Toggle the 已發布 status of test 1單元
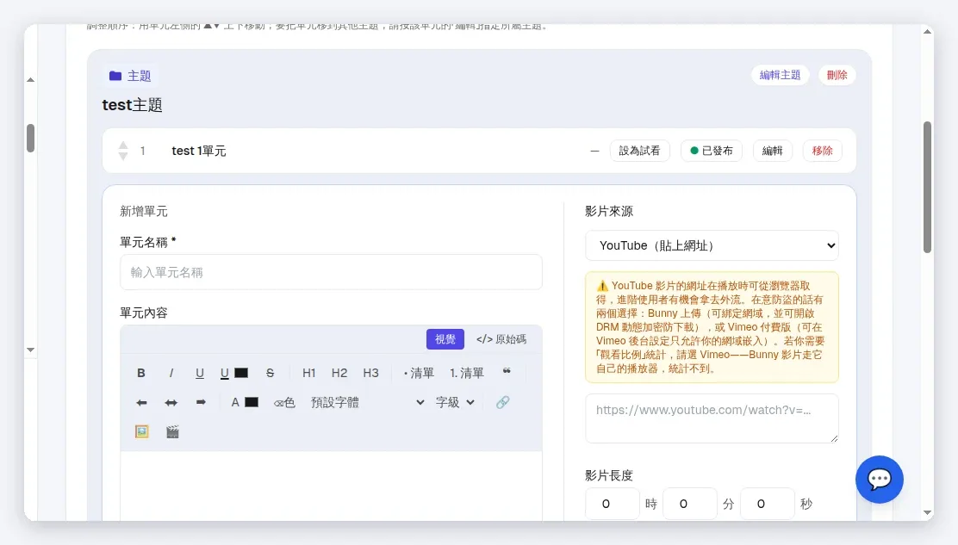 712,151
